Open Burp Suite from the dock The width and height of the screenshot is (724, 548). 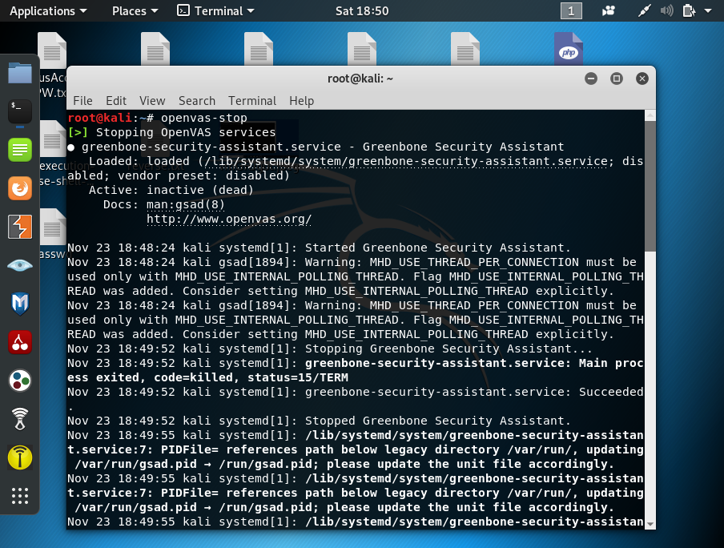(x=20, y=227)
